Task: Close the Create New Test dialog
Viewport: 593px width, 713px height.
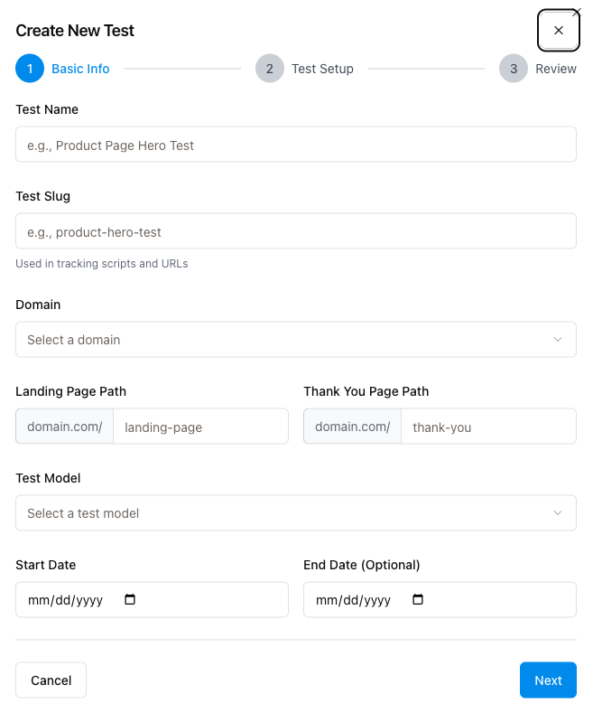Action: click(x=558, y=31)
